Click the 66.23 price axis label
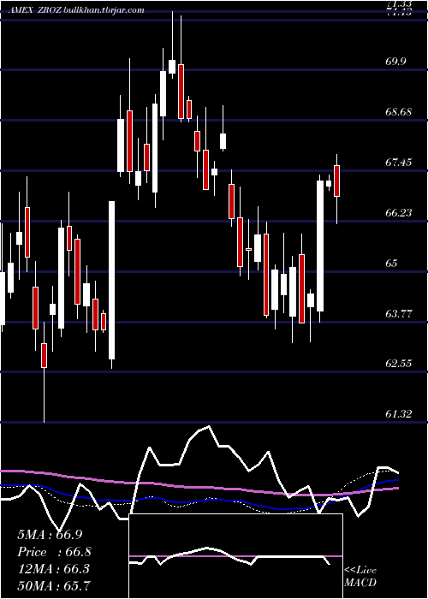The image size is (428, 599). click(399, 213)
